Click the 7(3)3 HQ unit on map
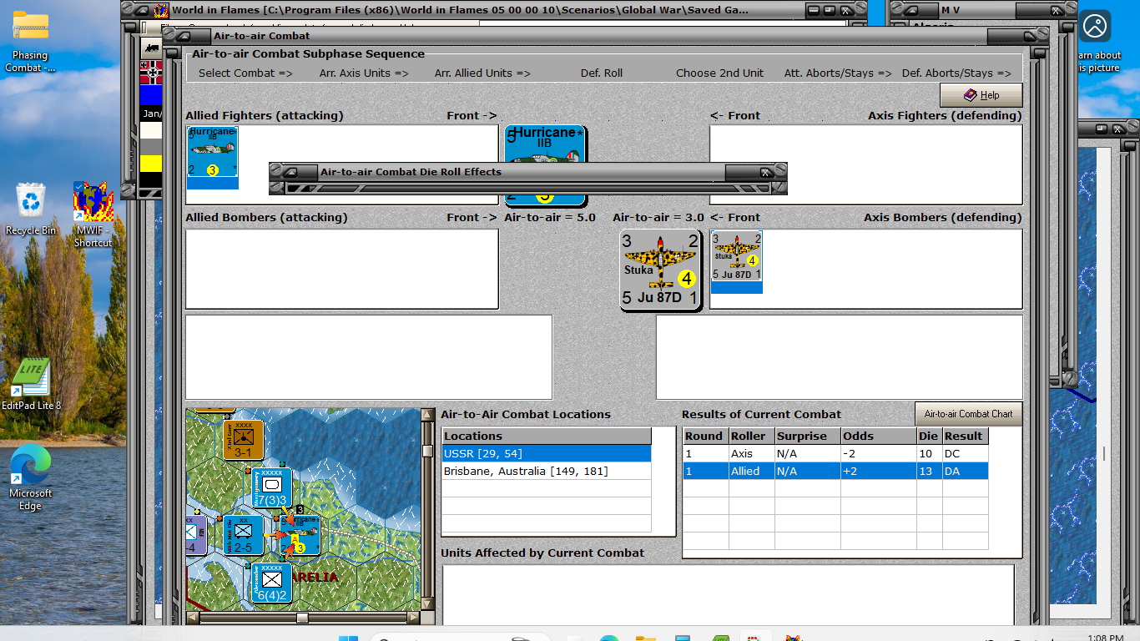Image resolution: width=1140 pixels, height=641 pixels. 272,488
